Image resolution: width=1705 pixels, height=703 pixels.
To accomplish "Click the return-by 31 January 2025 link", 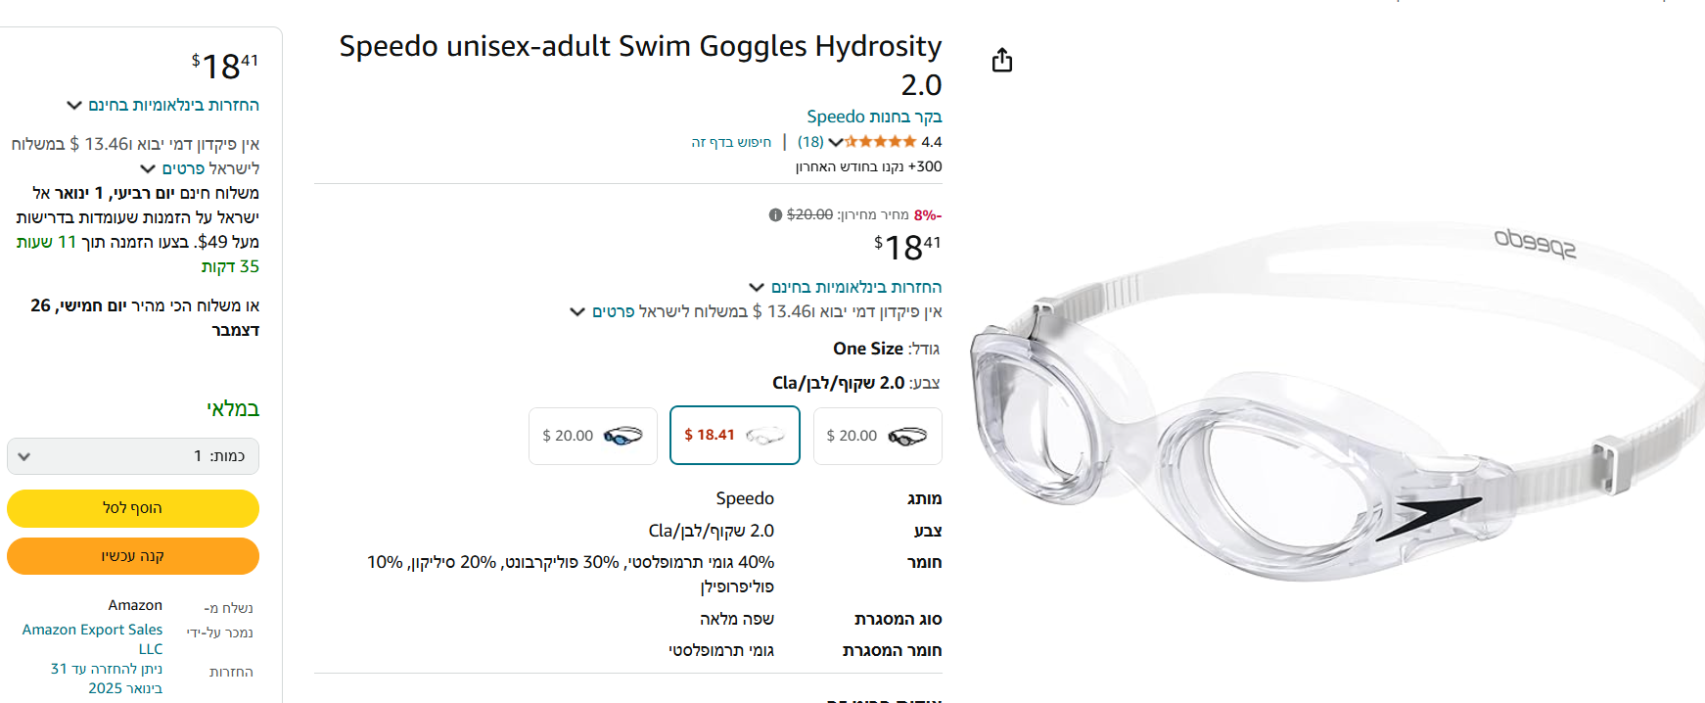I will coord(107,678).
